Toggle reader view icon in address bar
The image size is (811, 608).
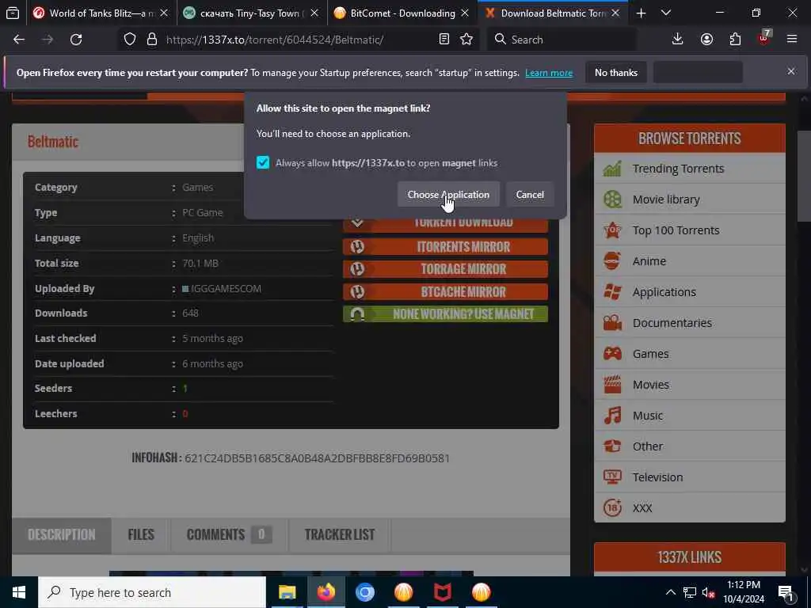444,40
